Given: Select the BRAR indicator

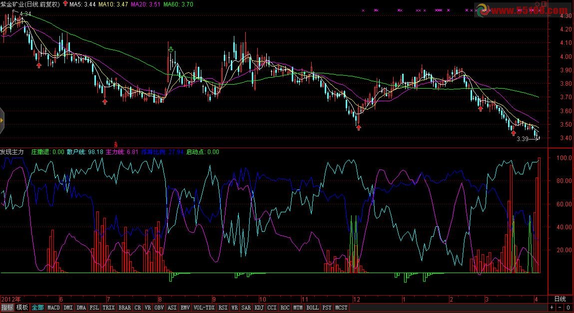Looking at the screenshot, I should (125, 308).
